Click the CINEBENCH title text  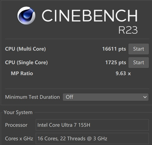tap(90, 16)
